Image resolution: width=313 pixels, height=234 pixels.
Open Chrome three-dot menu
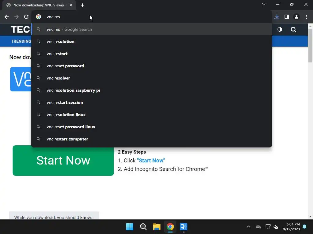point(306,17)
